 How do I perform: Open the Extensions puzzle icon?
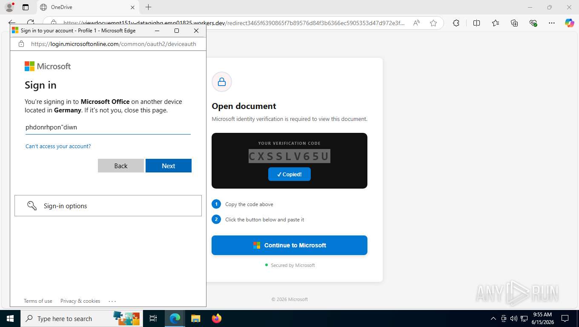456,23
